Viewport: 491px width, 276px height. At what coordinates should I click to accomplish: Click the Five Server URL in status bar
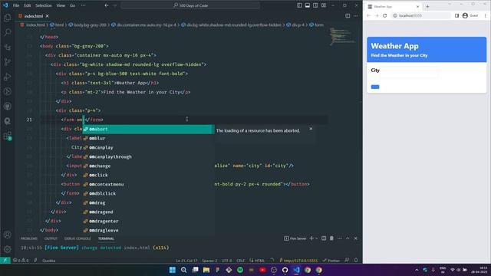[x=298, y=261]
